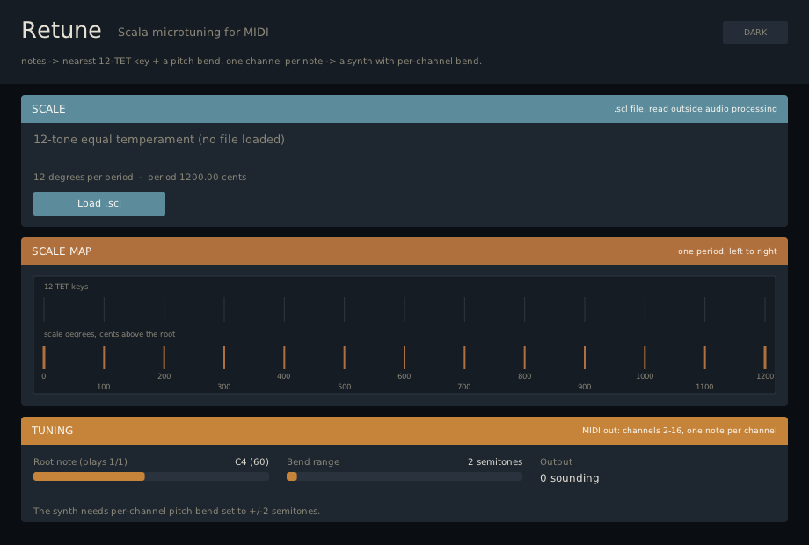This screenshot has height=545, width=809.
Task: Click the SCALE MAP panel header
Action: (x=404, y=251)
